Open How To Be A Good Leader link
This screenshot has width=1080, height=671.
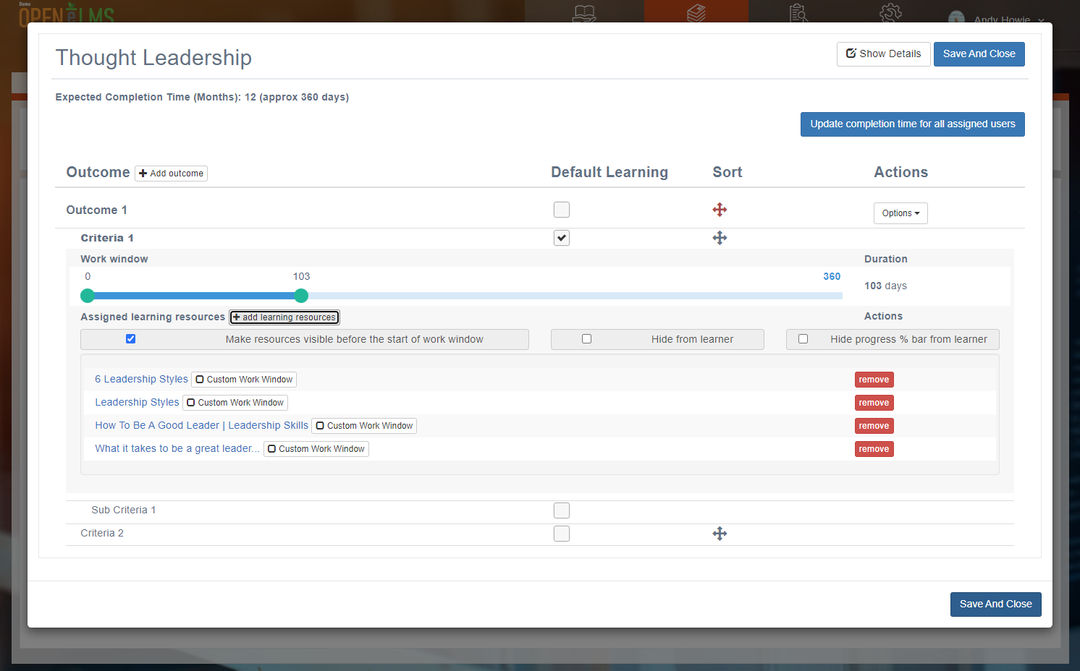[x=201, y=425]
